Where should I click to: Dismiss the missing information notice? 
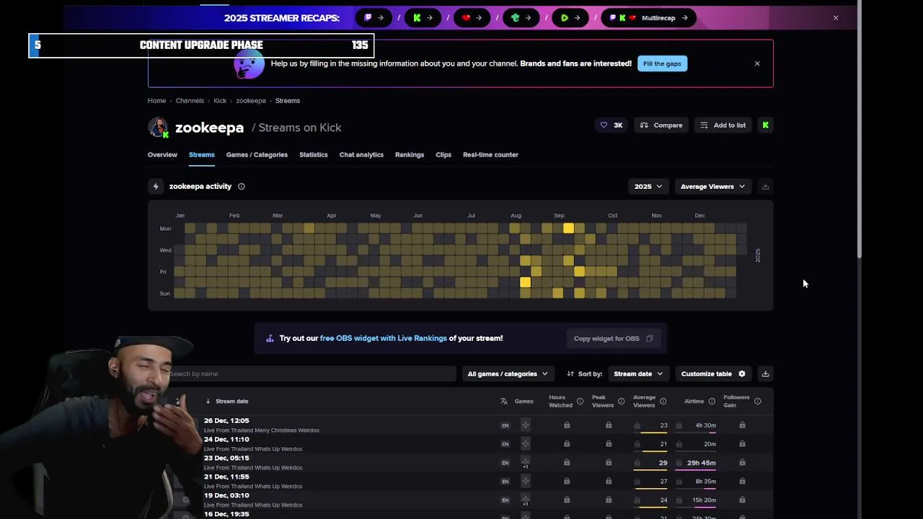757,63
